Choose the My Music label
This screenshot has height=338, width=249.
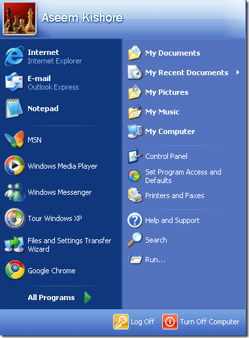click(162, 112)
